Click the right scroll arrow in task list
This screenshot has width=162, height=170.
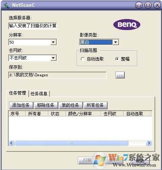tap(149, 143)
